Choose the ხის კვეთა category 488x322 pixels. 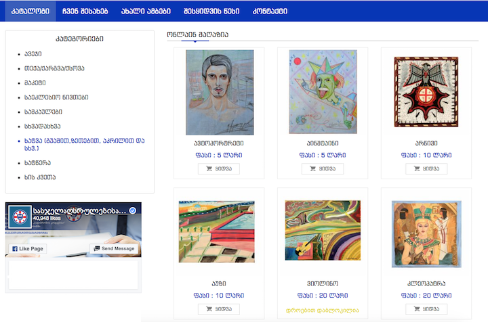click(x=40, y=177)
